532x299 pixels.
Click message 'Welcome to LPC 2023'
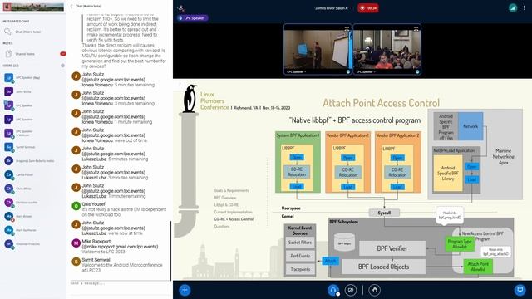coord(103,252)
